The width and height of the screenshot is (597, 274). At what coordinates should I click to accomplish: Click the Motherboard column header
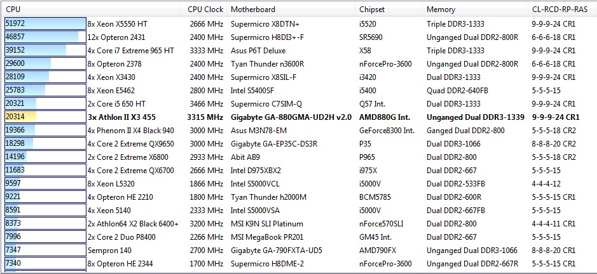[253, 10]
